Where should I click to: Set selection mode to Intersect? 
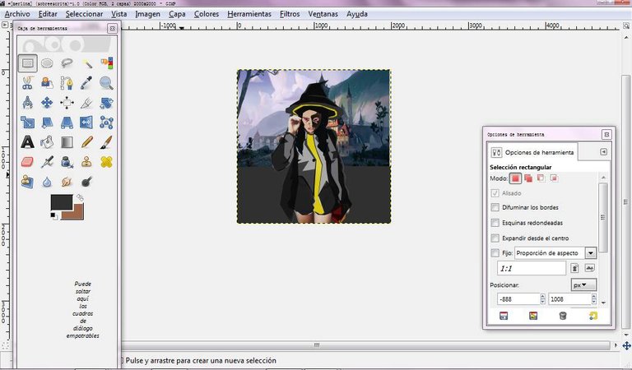554,178
